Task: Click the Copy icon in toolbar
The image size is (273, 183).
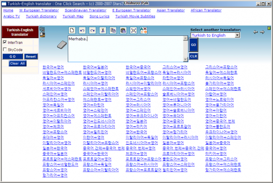Action: pyautogui.click(x=113, y=30)
